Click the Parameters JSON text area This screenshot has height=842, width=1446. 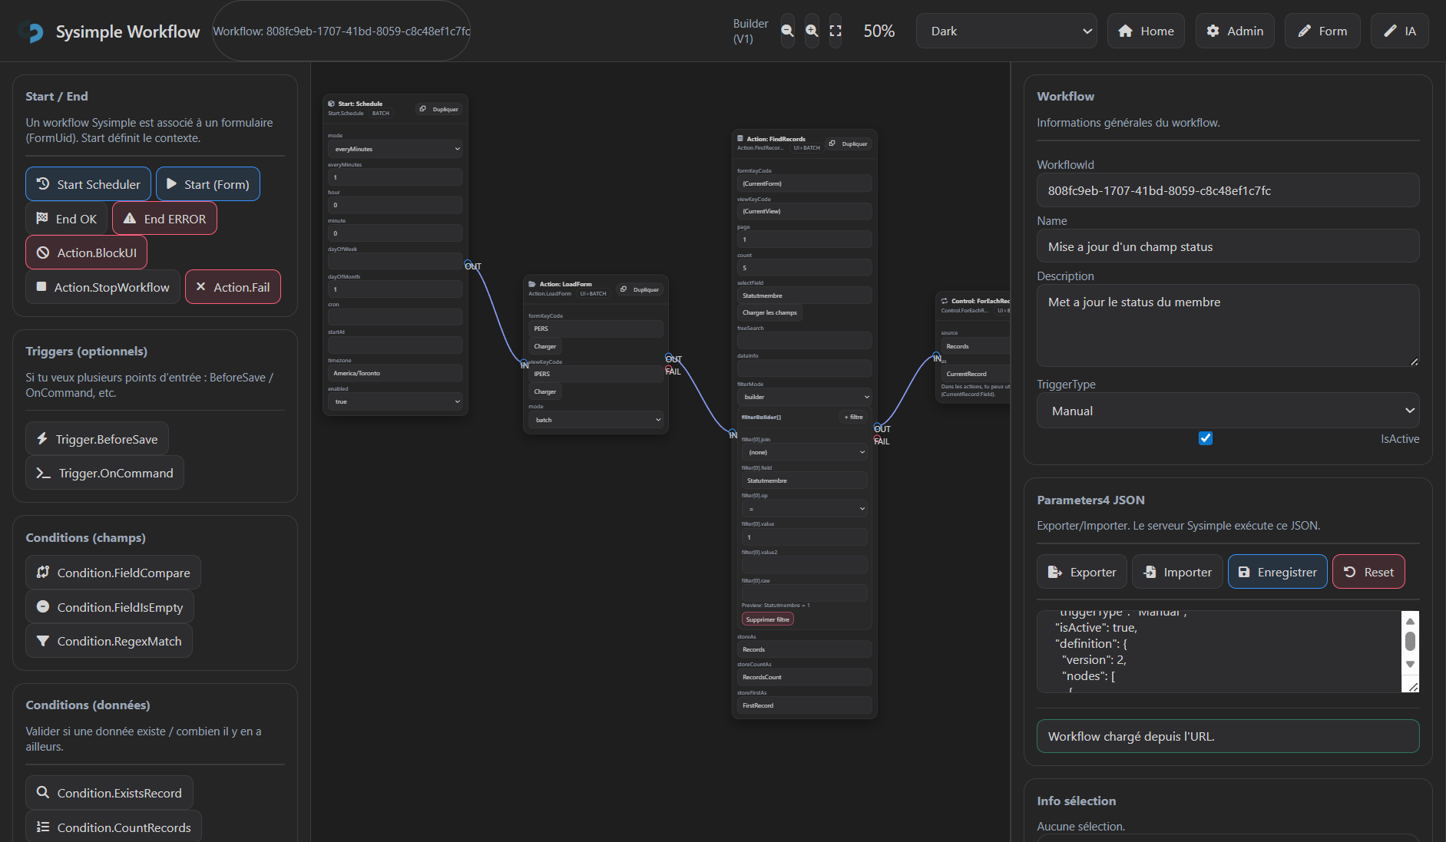[1219, 652]
